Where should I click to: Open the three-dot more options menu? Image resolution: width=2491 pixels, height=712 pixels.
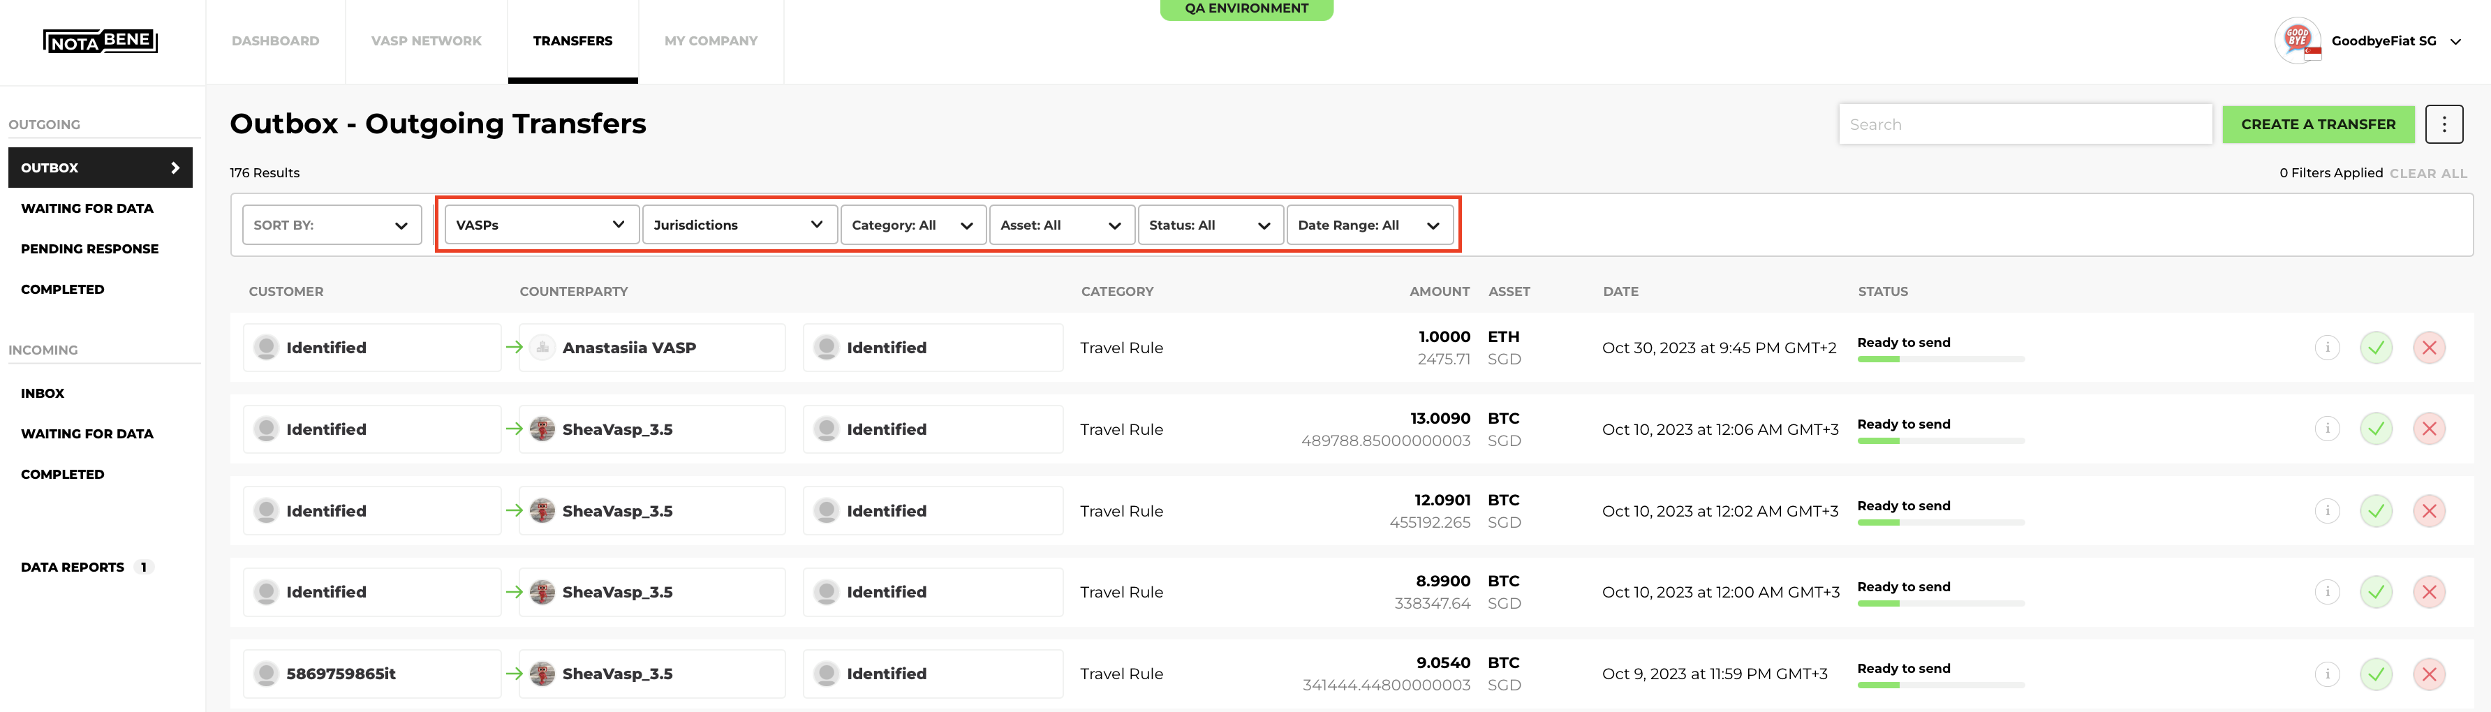coord(2444,124)
